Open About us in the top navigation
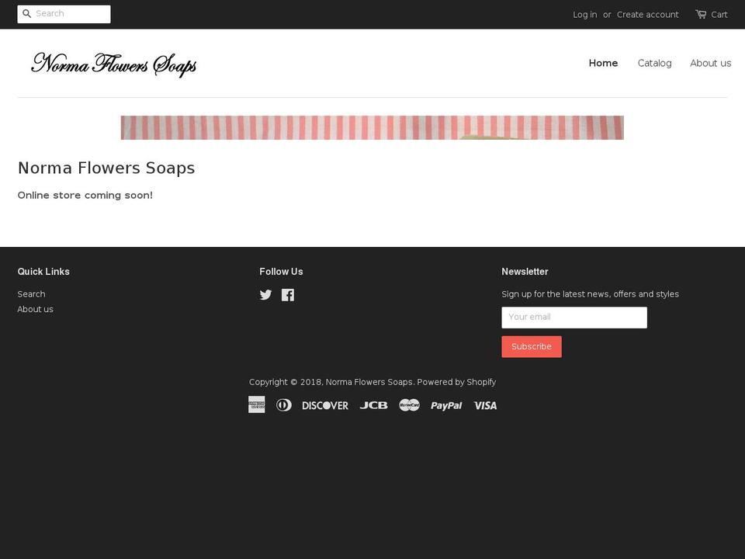 click(711, 63)
